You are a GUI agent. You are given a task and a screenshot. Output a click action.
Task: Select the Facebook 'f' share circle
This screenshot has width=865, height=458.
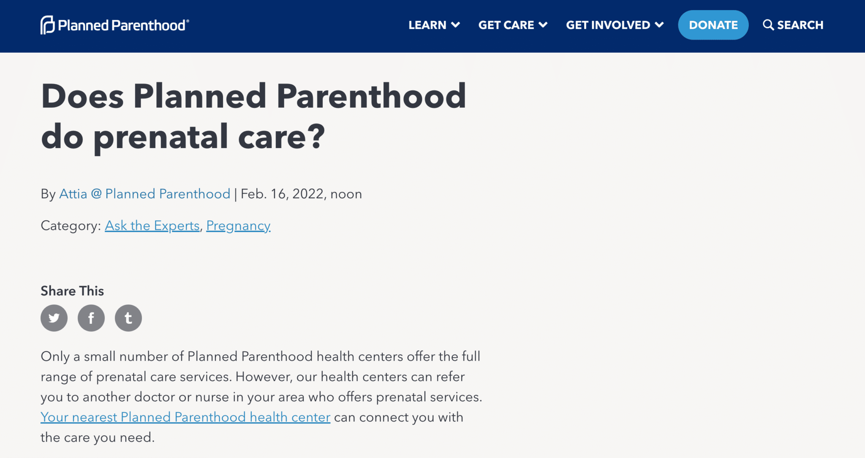click(x=91, y=318)
